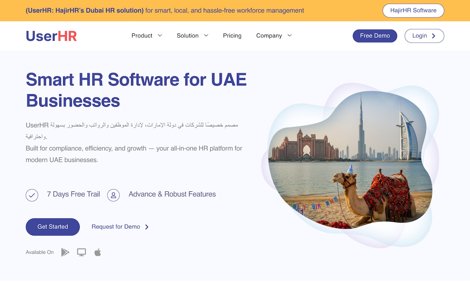Click the UserHR logo
Screen dimensions: 470x286
[x=51, y=36]
